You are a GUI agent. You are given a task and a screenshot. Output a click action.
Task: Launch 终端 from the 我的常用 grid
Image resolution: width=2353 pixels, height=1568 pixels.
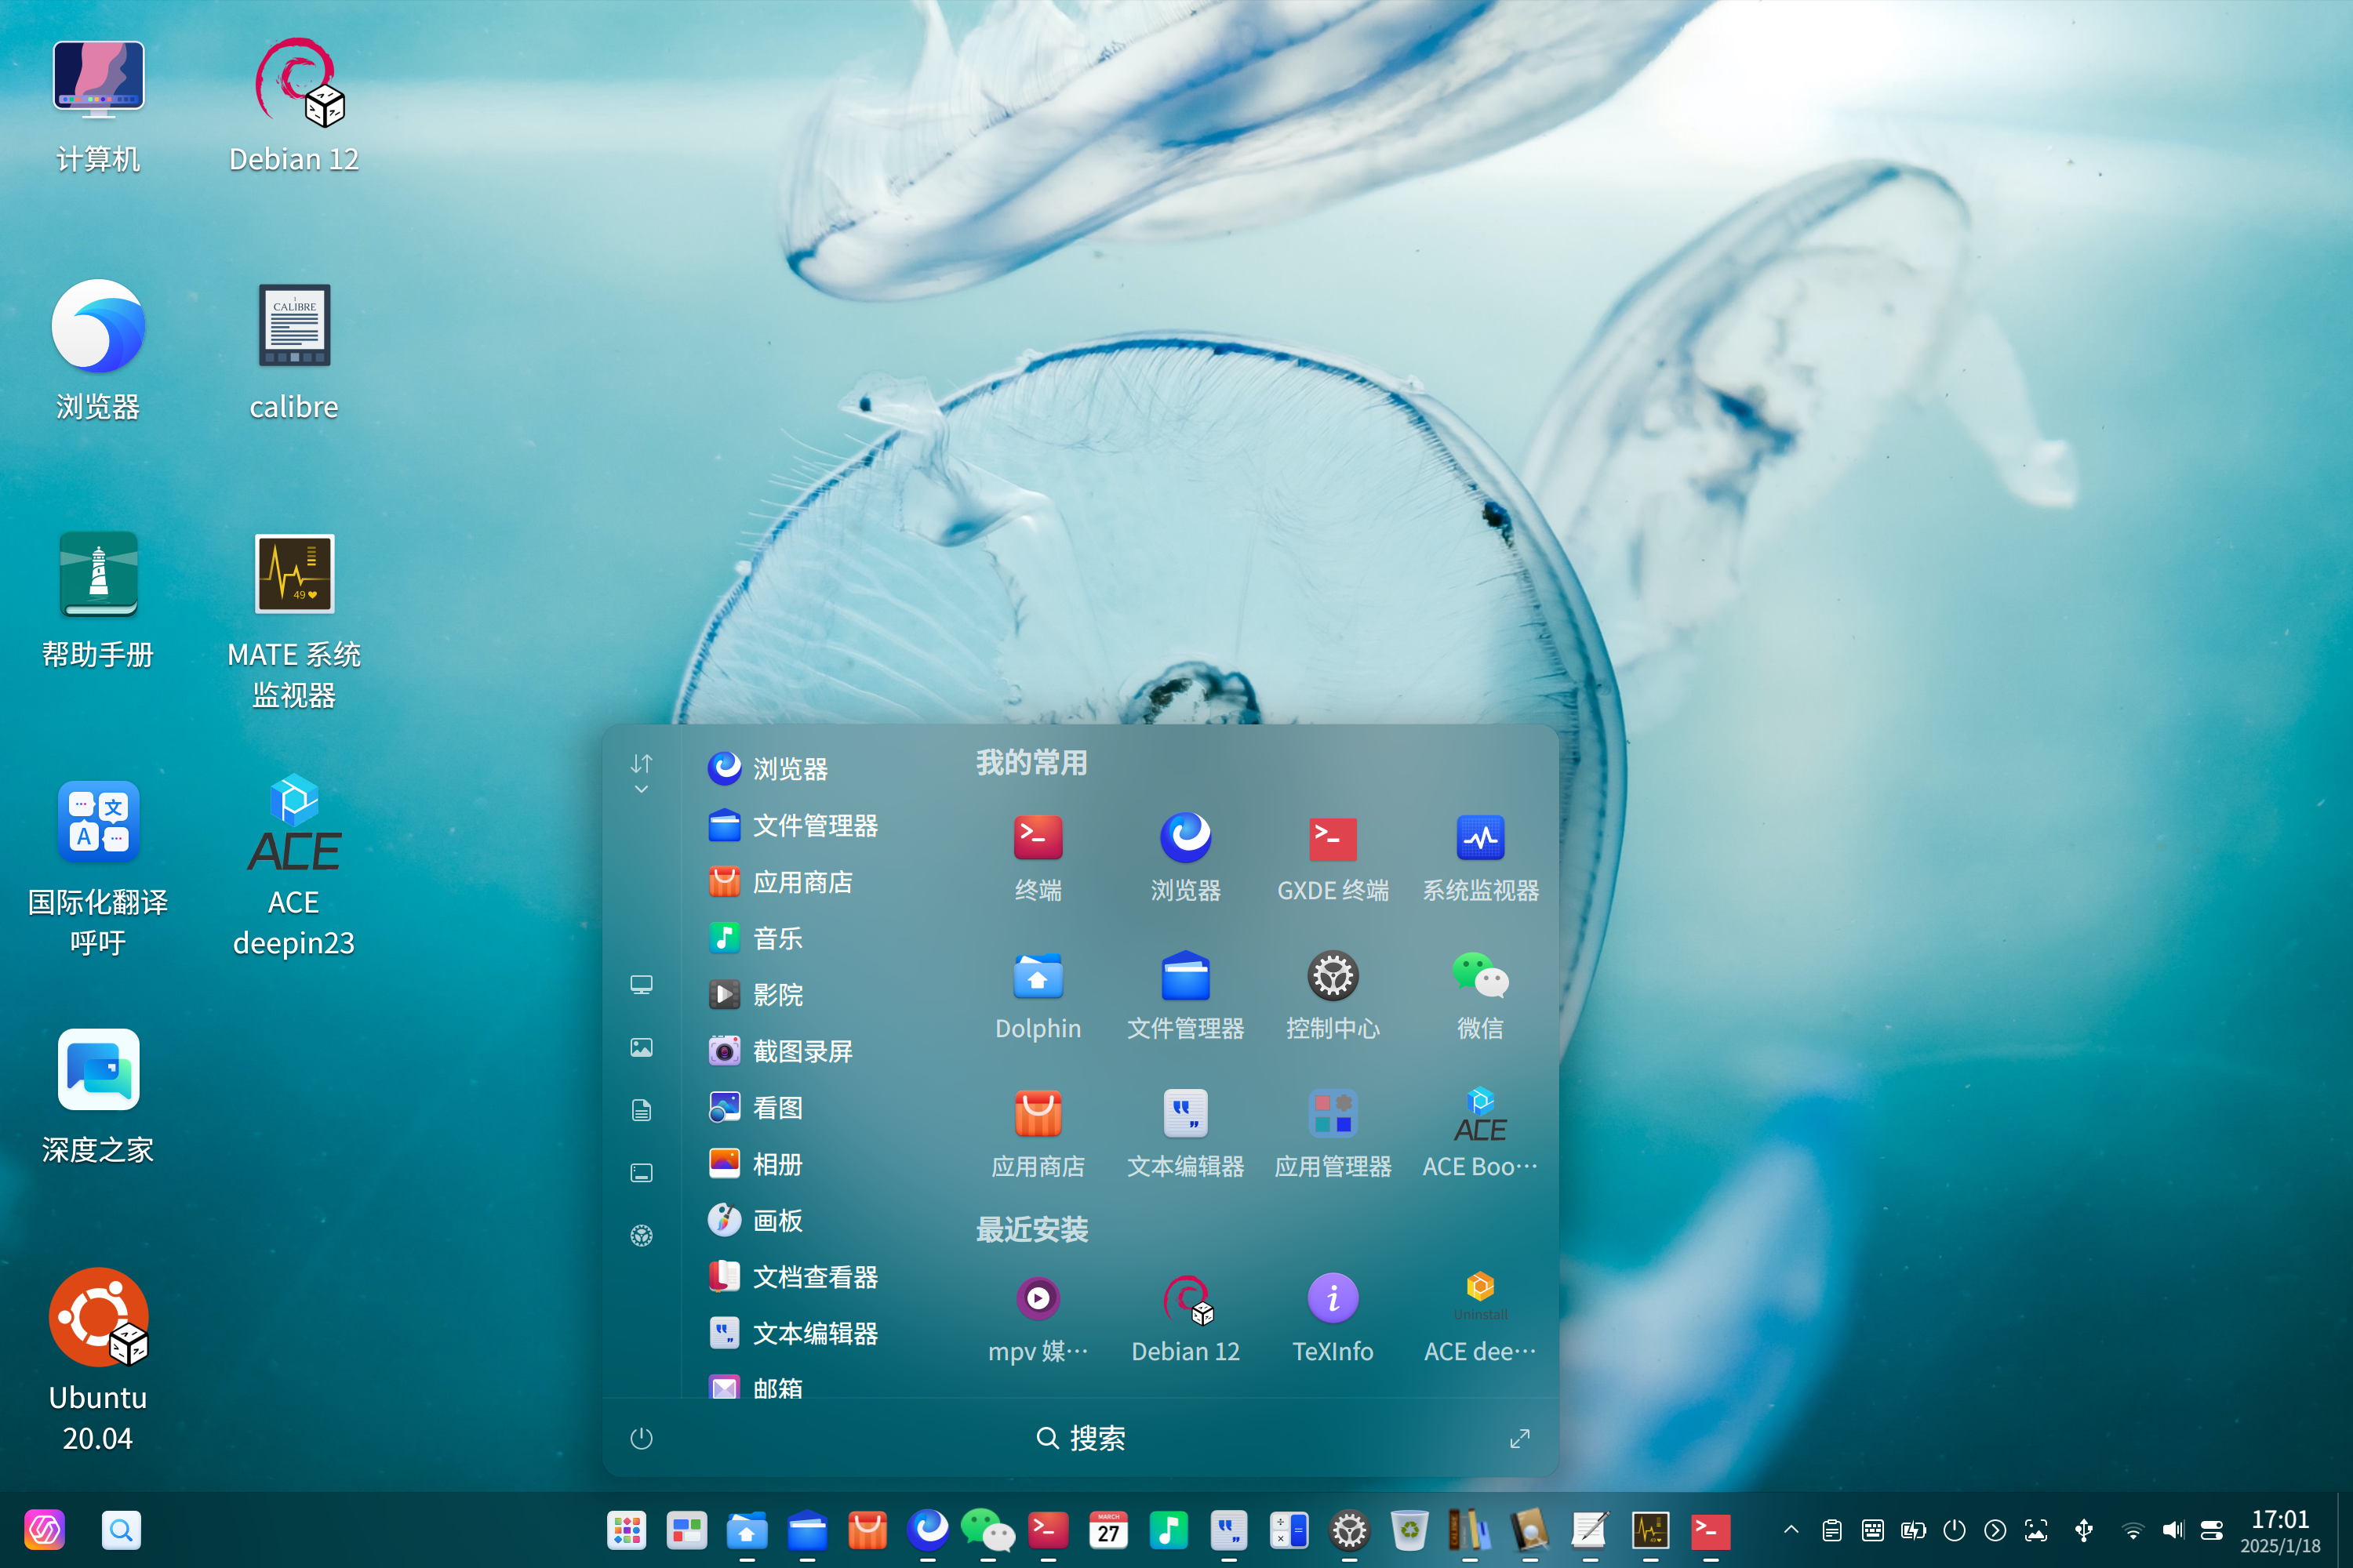pos(1038,838)
